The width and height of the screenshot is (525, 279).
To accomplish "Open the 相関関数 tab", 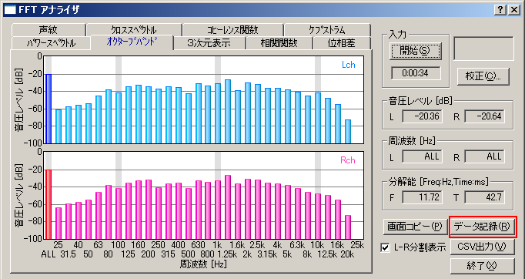I will coord(279,43).
